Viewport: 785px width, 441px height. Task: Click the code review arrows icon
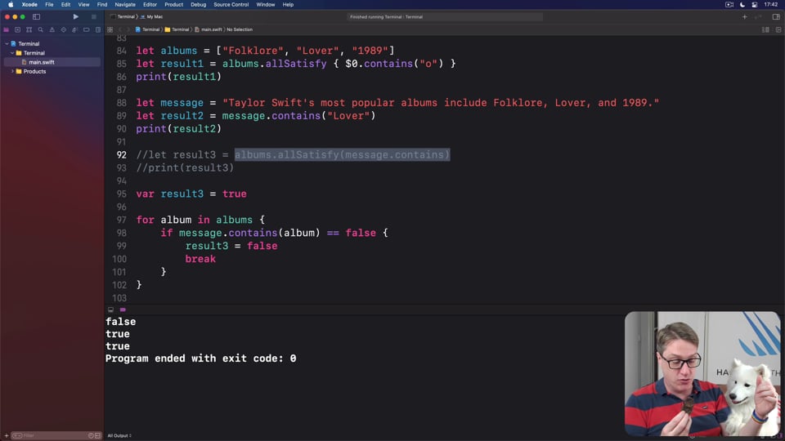click(759, 16)
